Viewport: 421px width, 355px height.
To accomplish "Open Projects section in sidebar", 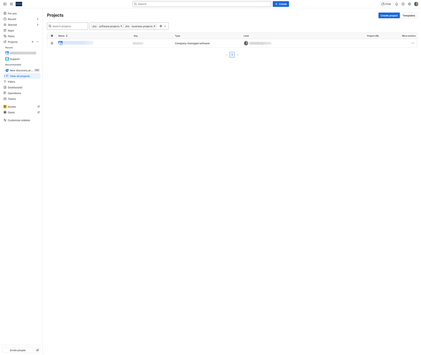I will pyautogui.click(x=13, y=42).
